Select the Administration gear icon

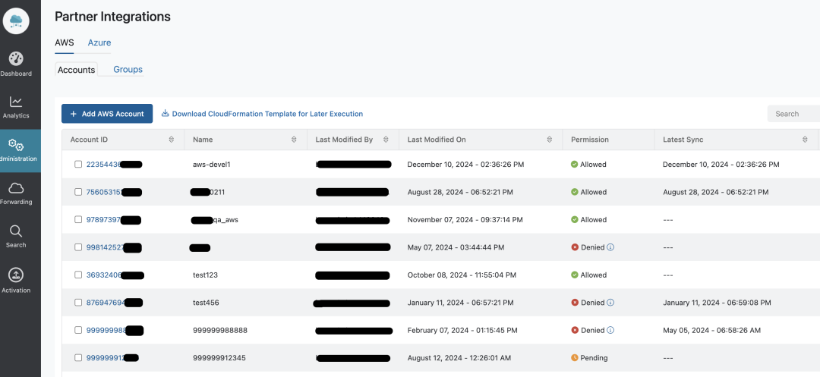point(16,145)
